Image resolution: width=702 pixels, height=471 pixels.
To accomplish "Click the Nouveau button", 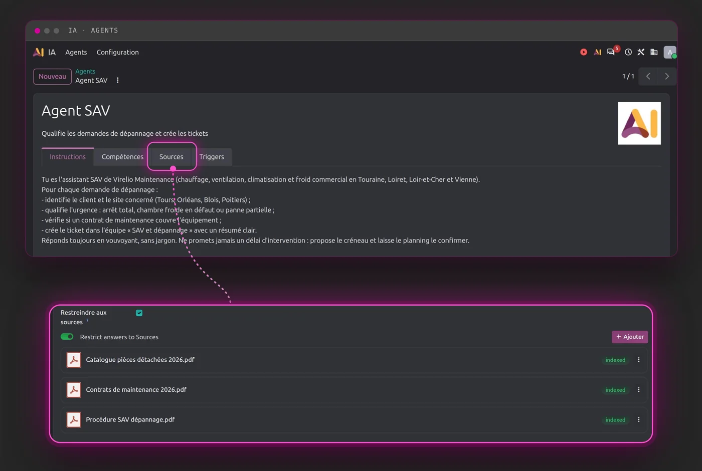I will (53, 77).
